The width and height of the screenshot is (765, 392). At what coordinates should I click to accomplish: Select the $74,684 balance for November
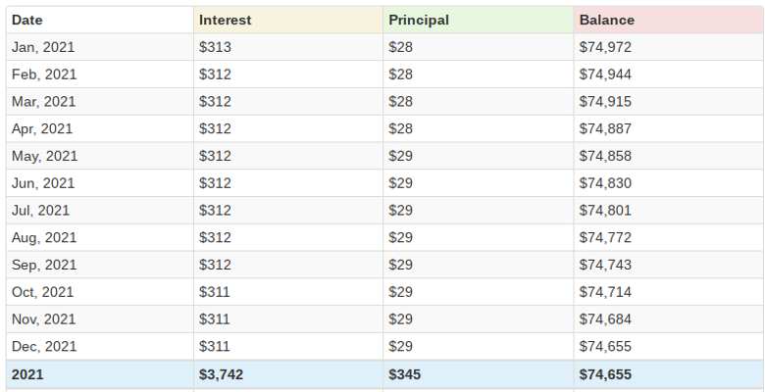click(x=605, y=318)
